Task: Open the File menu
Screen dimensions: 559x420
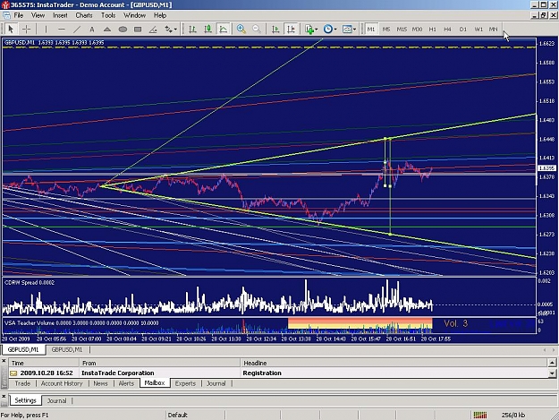Action: coord(19,15)
